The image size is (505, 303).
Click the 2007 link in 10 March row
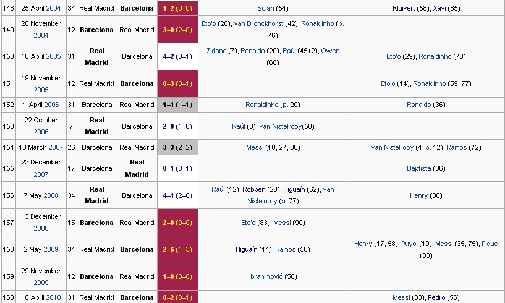(x=56, y=147)
